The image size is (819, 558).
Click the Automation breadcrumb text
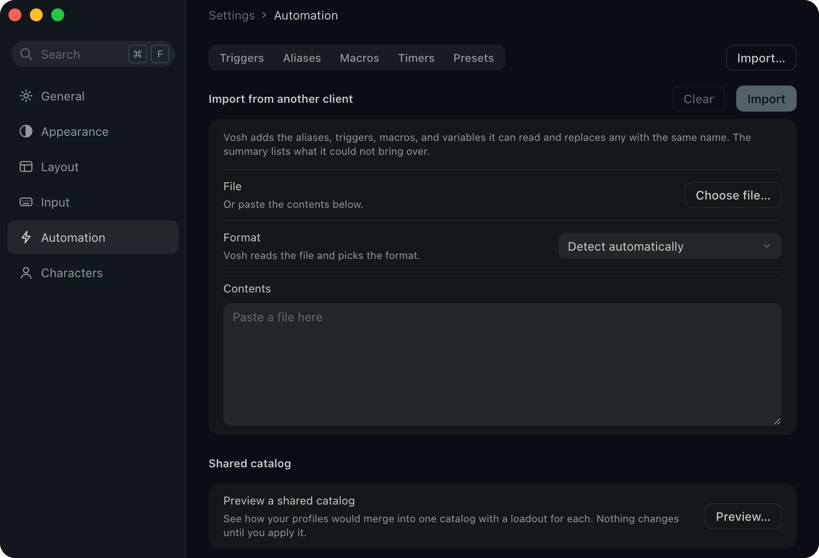coord(306,15)
